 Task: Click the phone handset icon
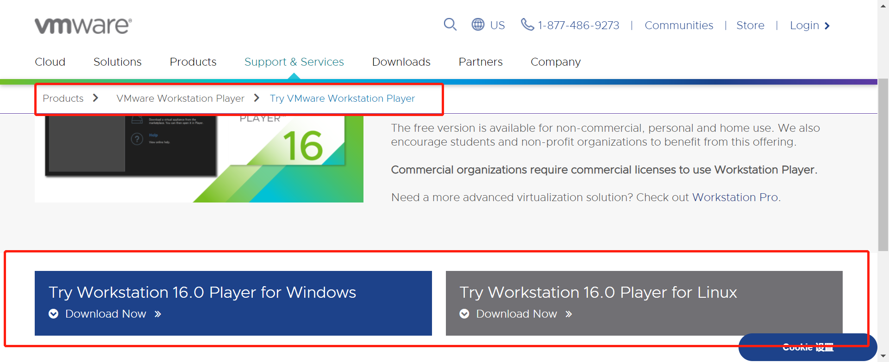point(527,25)
